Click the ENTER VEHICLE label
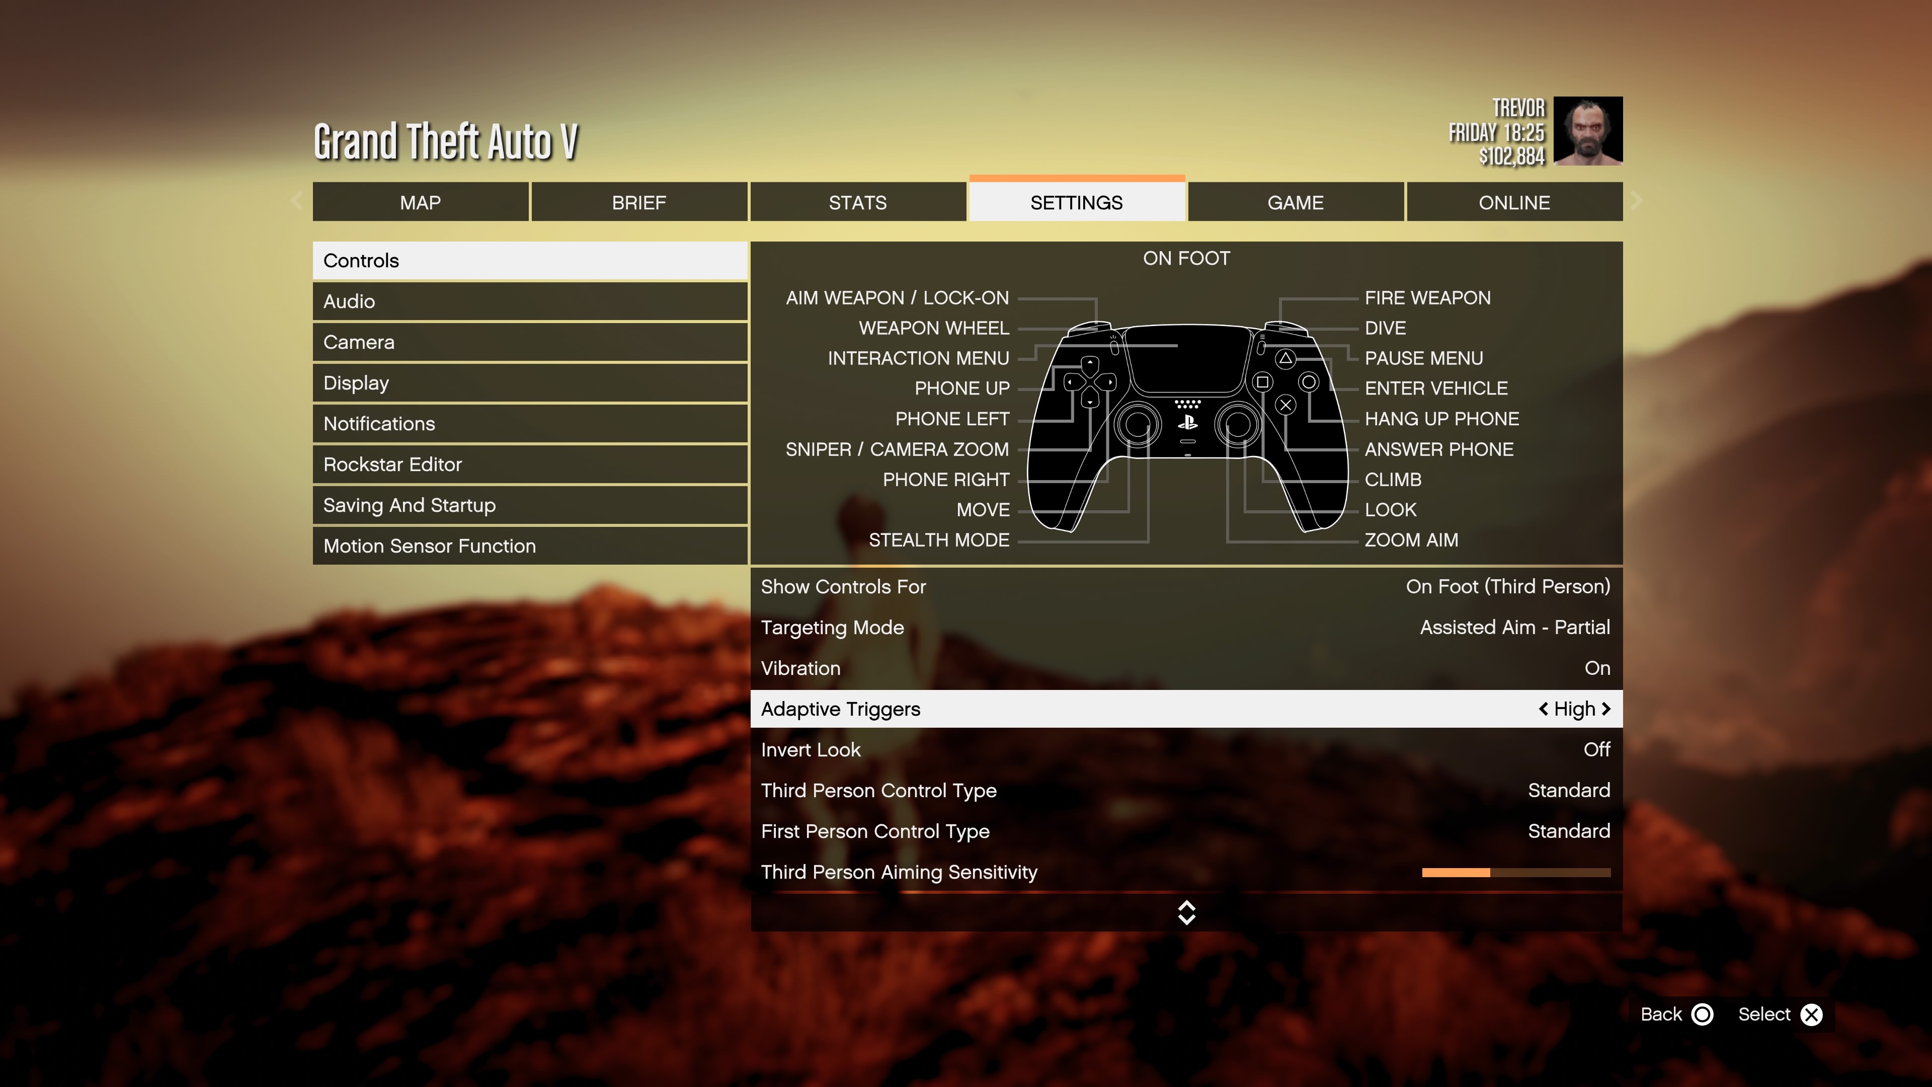 tap(1435, 388)
